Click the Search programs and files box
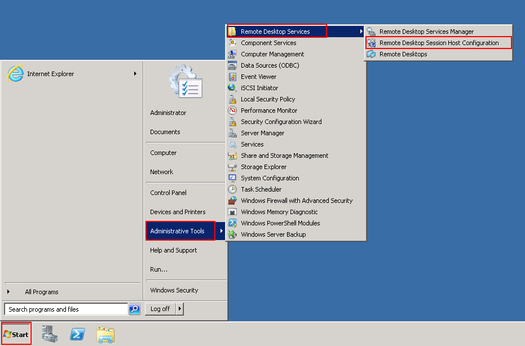525x346 pixels. point(67,309)
